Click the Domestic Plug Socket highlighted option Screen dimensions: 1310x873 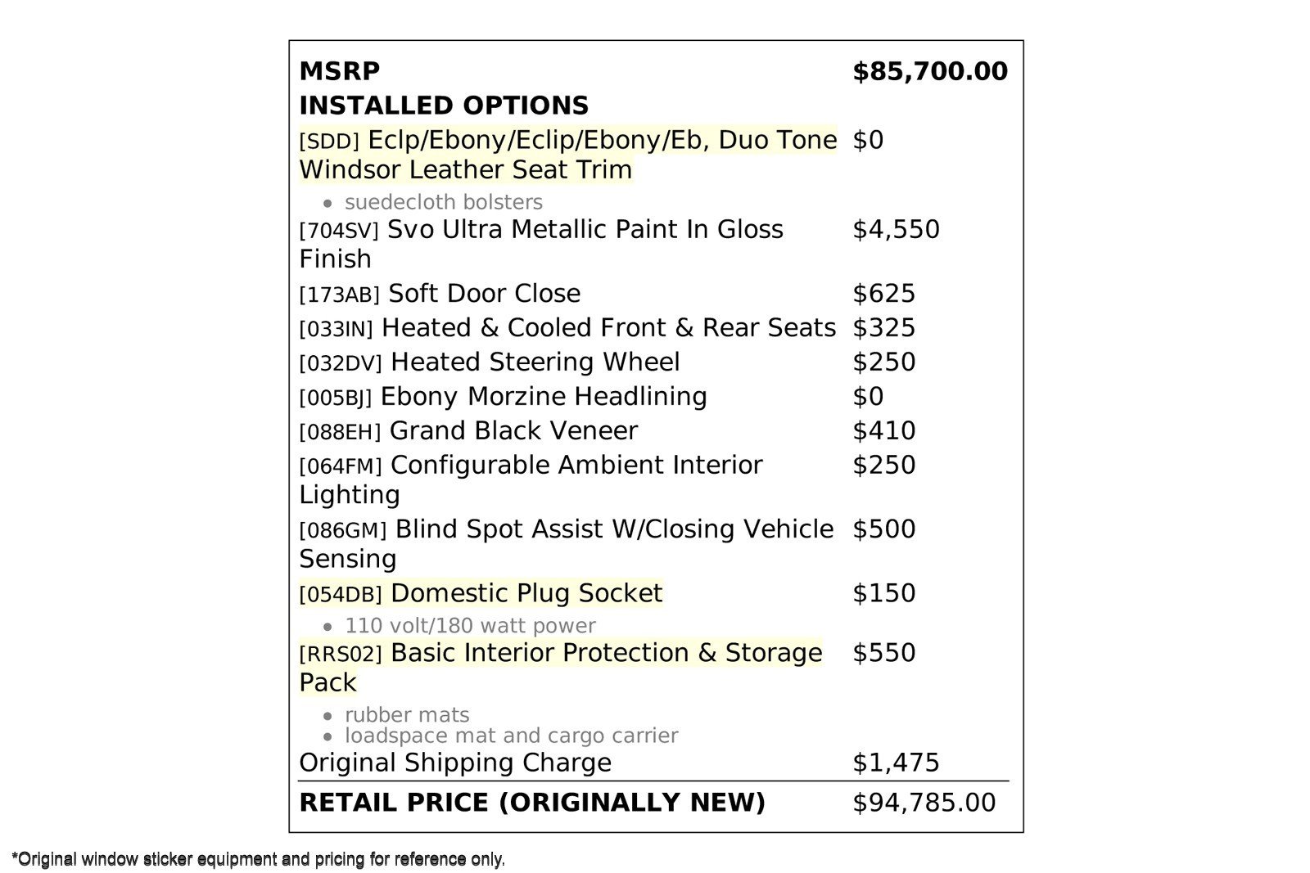click(x=526, y=593)
